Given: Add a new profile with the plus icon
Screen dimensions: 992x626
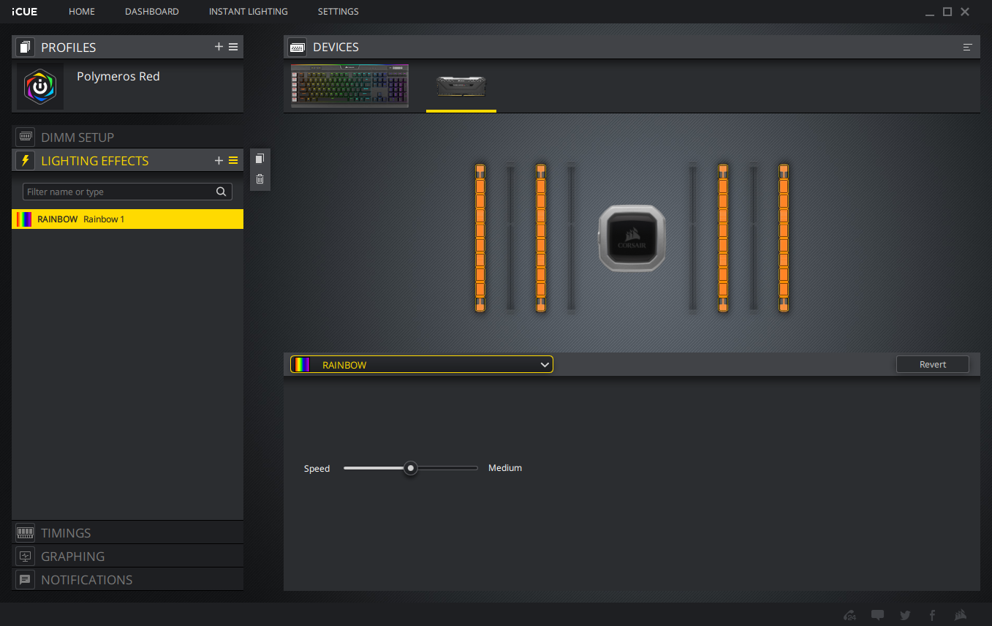Looking at the screenshot, I should [x=219, y=47].
